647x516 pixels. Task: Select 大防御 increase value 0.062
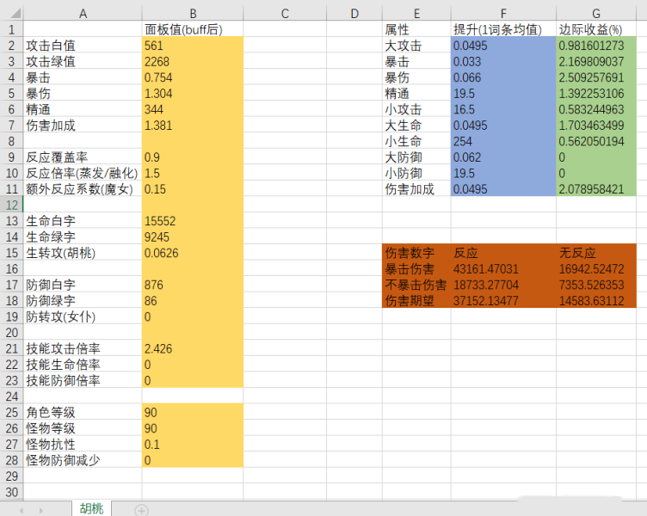pos(503,157)
